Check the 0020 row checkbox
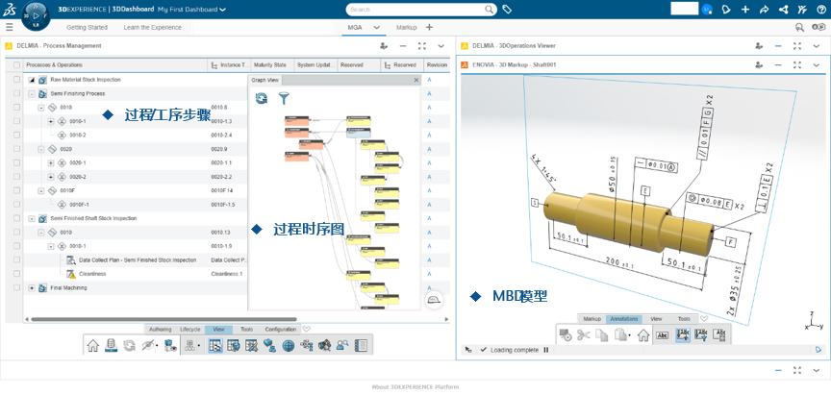This screenshot has height=395, width=831. pos(17,149)
